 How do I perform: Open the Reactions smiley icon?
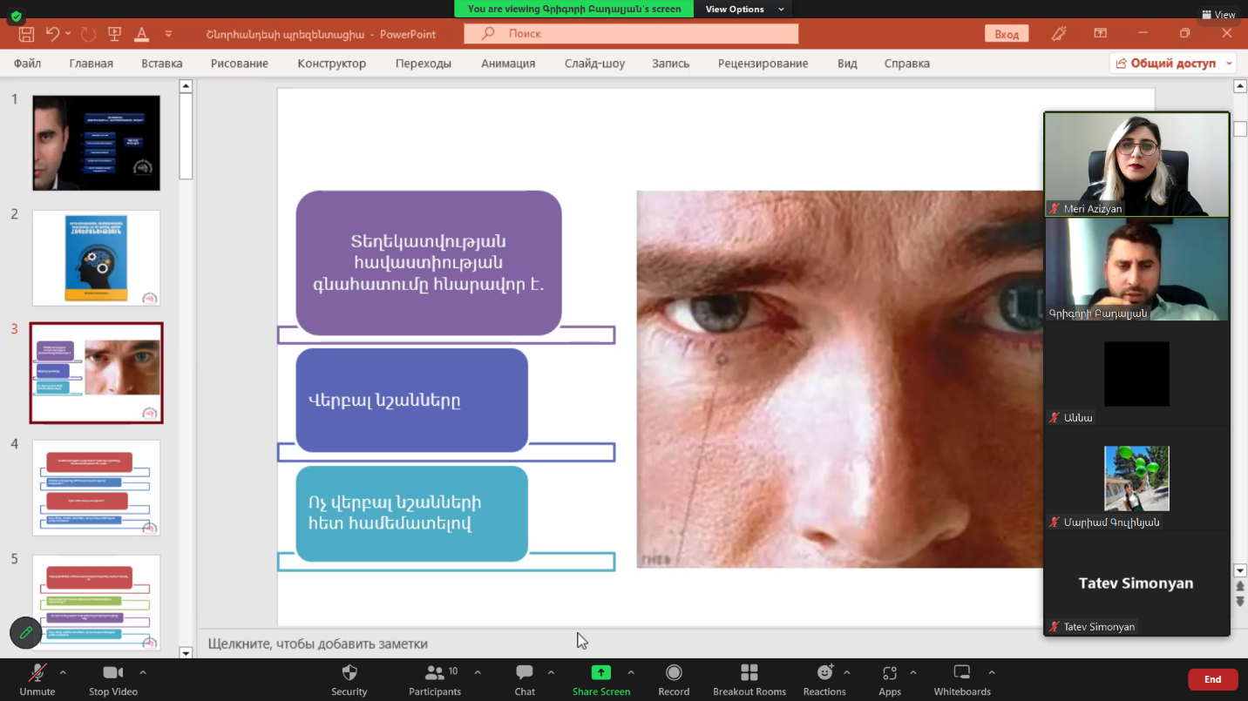click(x=824, y=673)
